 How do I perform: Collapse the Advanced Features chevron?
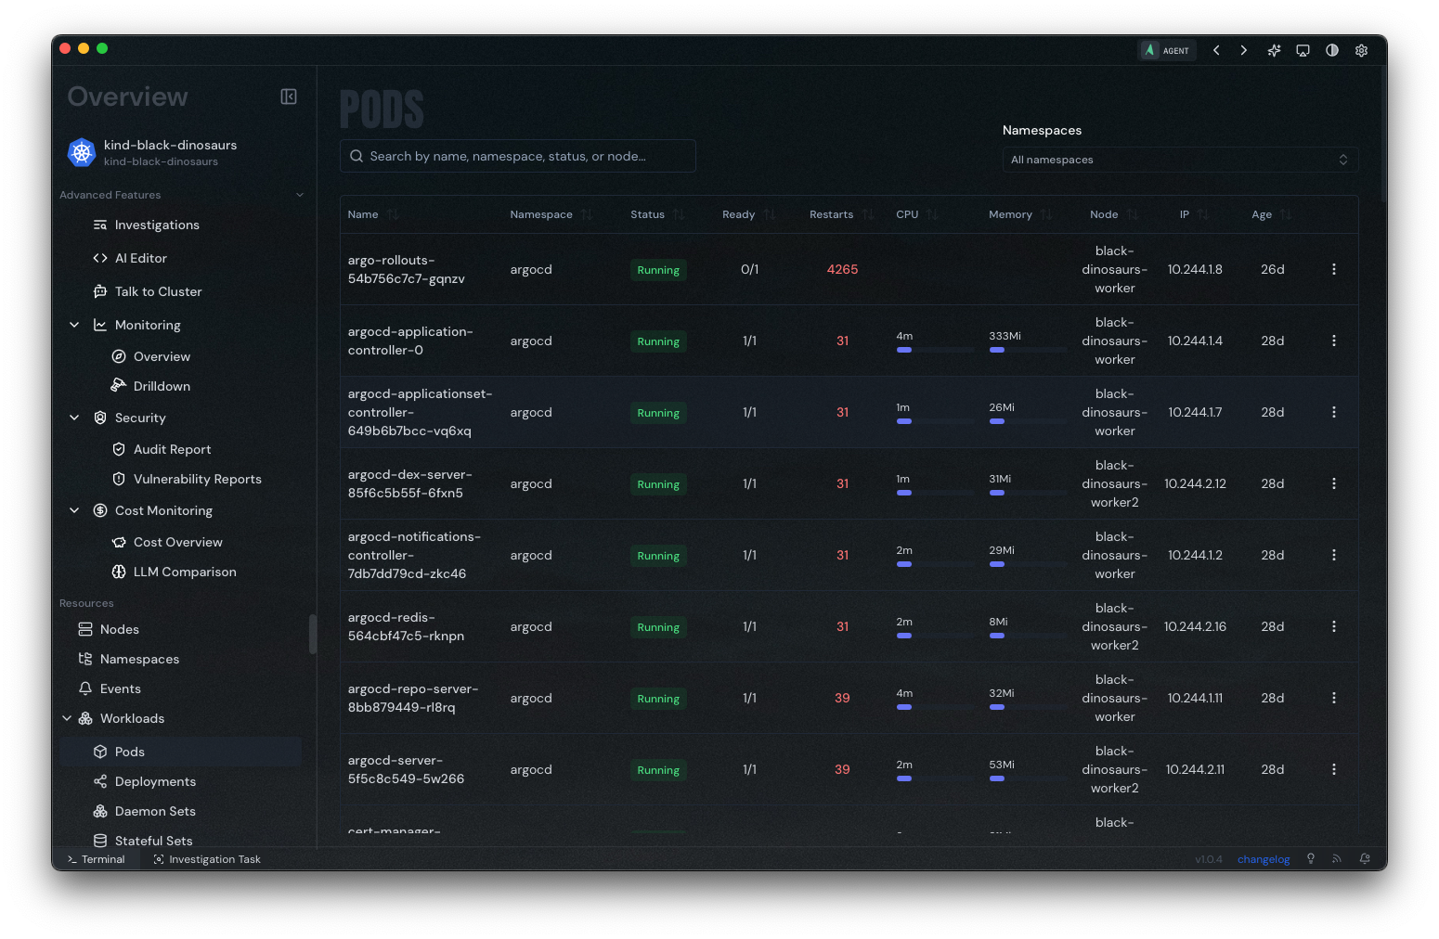(x=300, y=195)
